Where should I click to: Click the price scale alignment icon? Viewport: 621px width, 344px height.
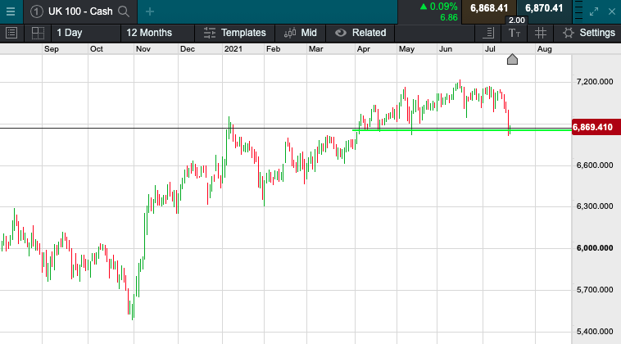click(x=488, y=33)
